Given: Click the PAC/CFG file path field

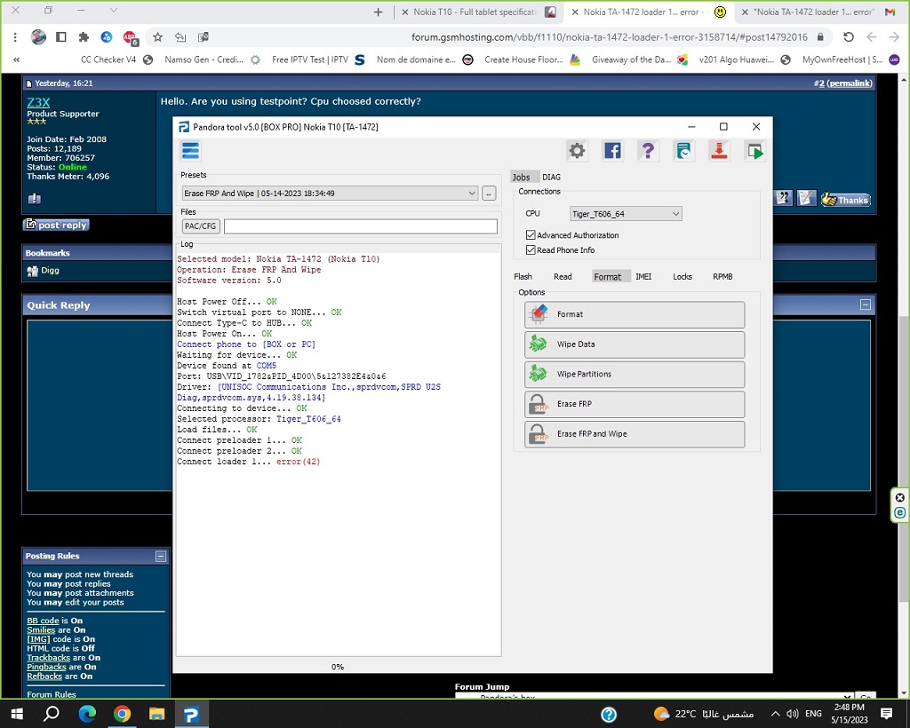Looking at the screenshot, I should click(360, 226).
